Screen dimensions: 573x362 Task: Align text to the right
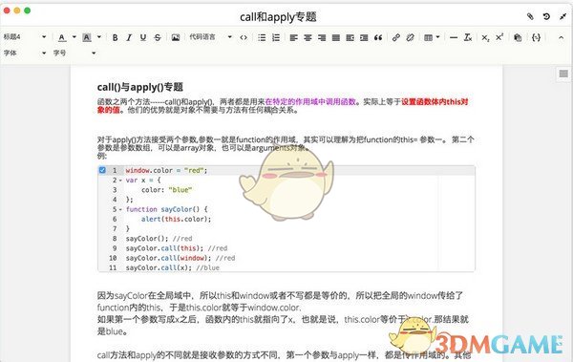322,37
